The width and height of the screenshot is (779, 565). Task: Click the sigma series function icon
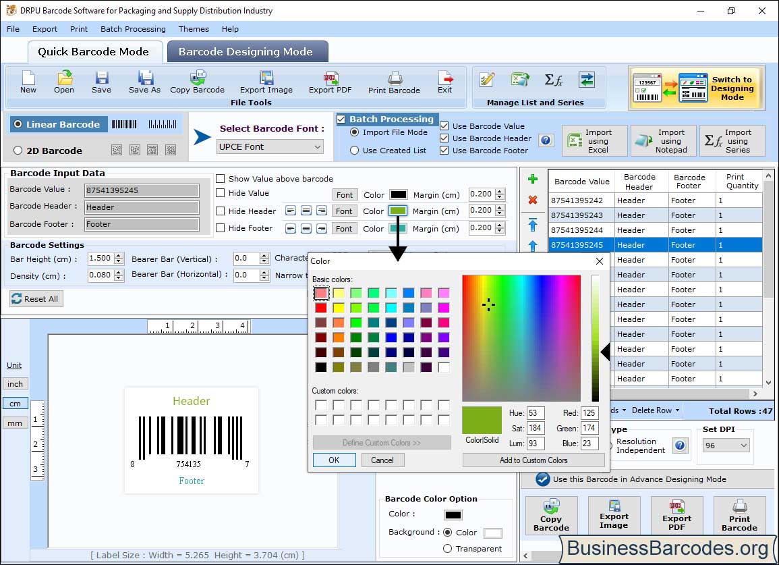point(554,80)
